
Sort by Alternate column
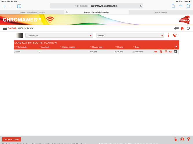[x=44, y=47]
